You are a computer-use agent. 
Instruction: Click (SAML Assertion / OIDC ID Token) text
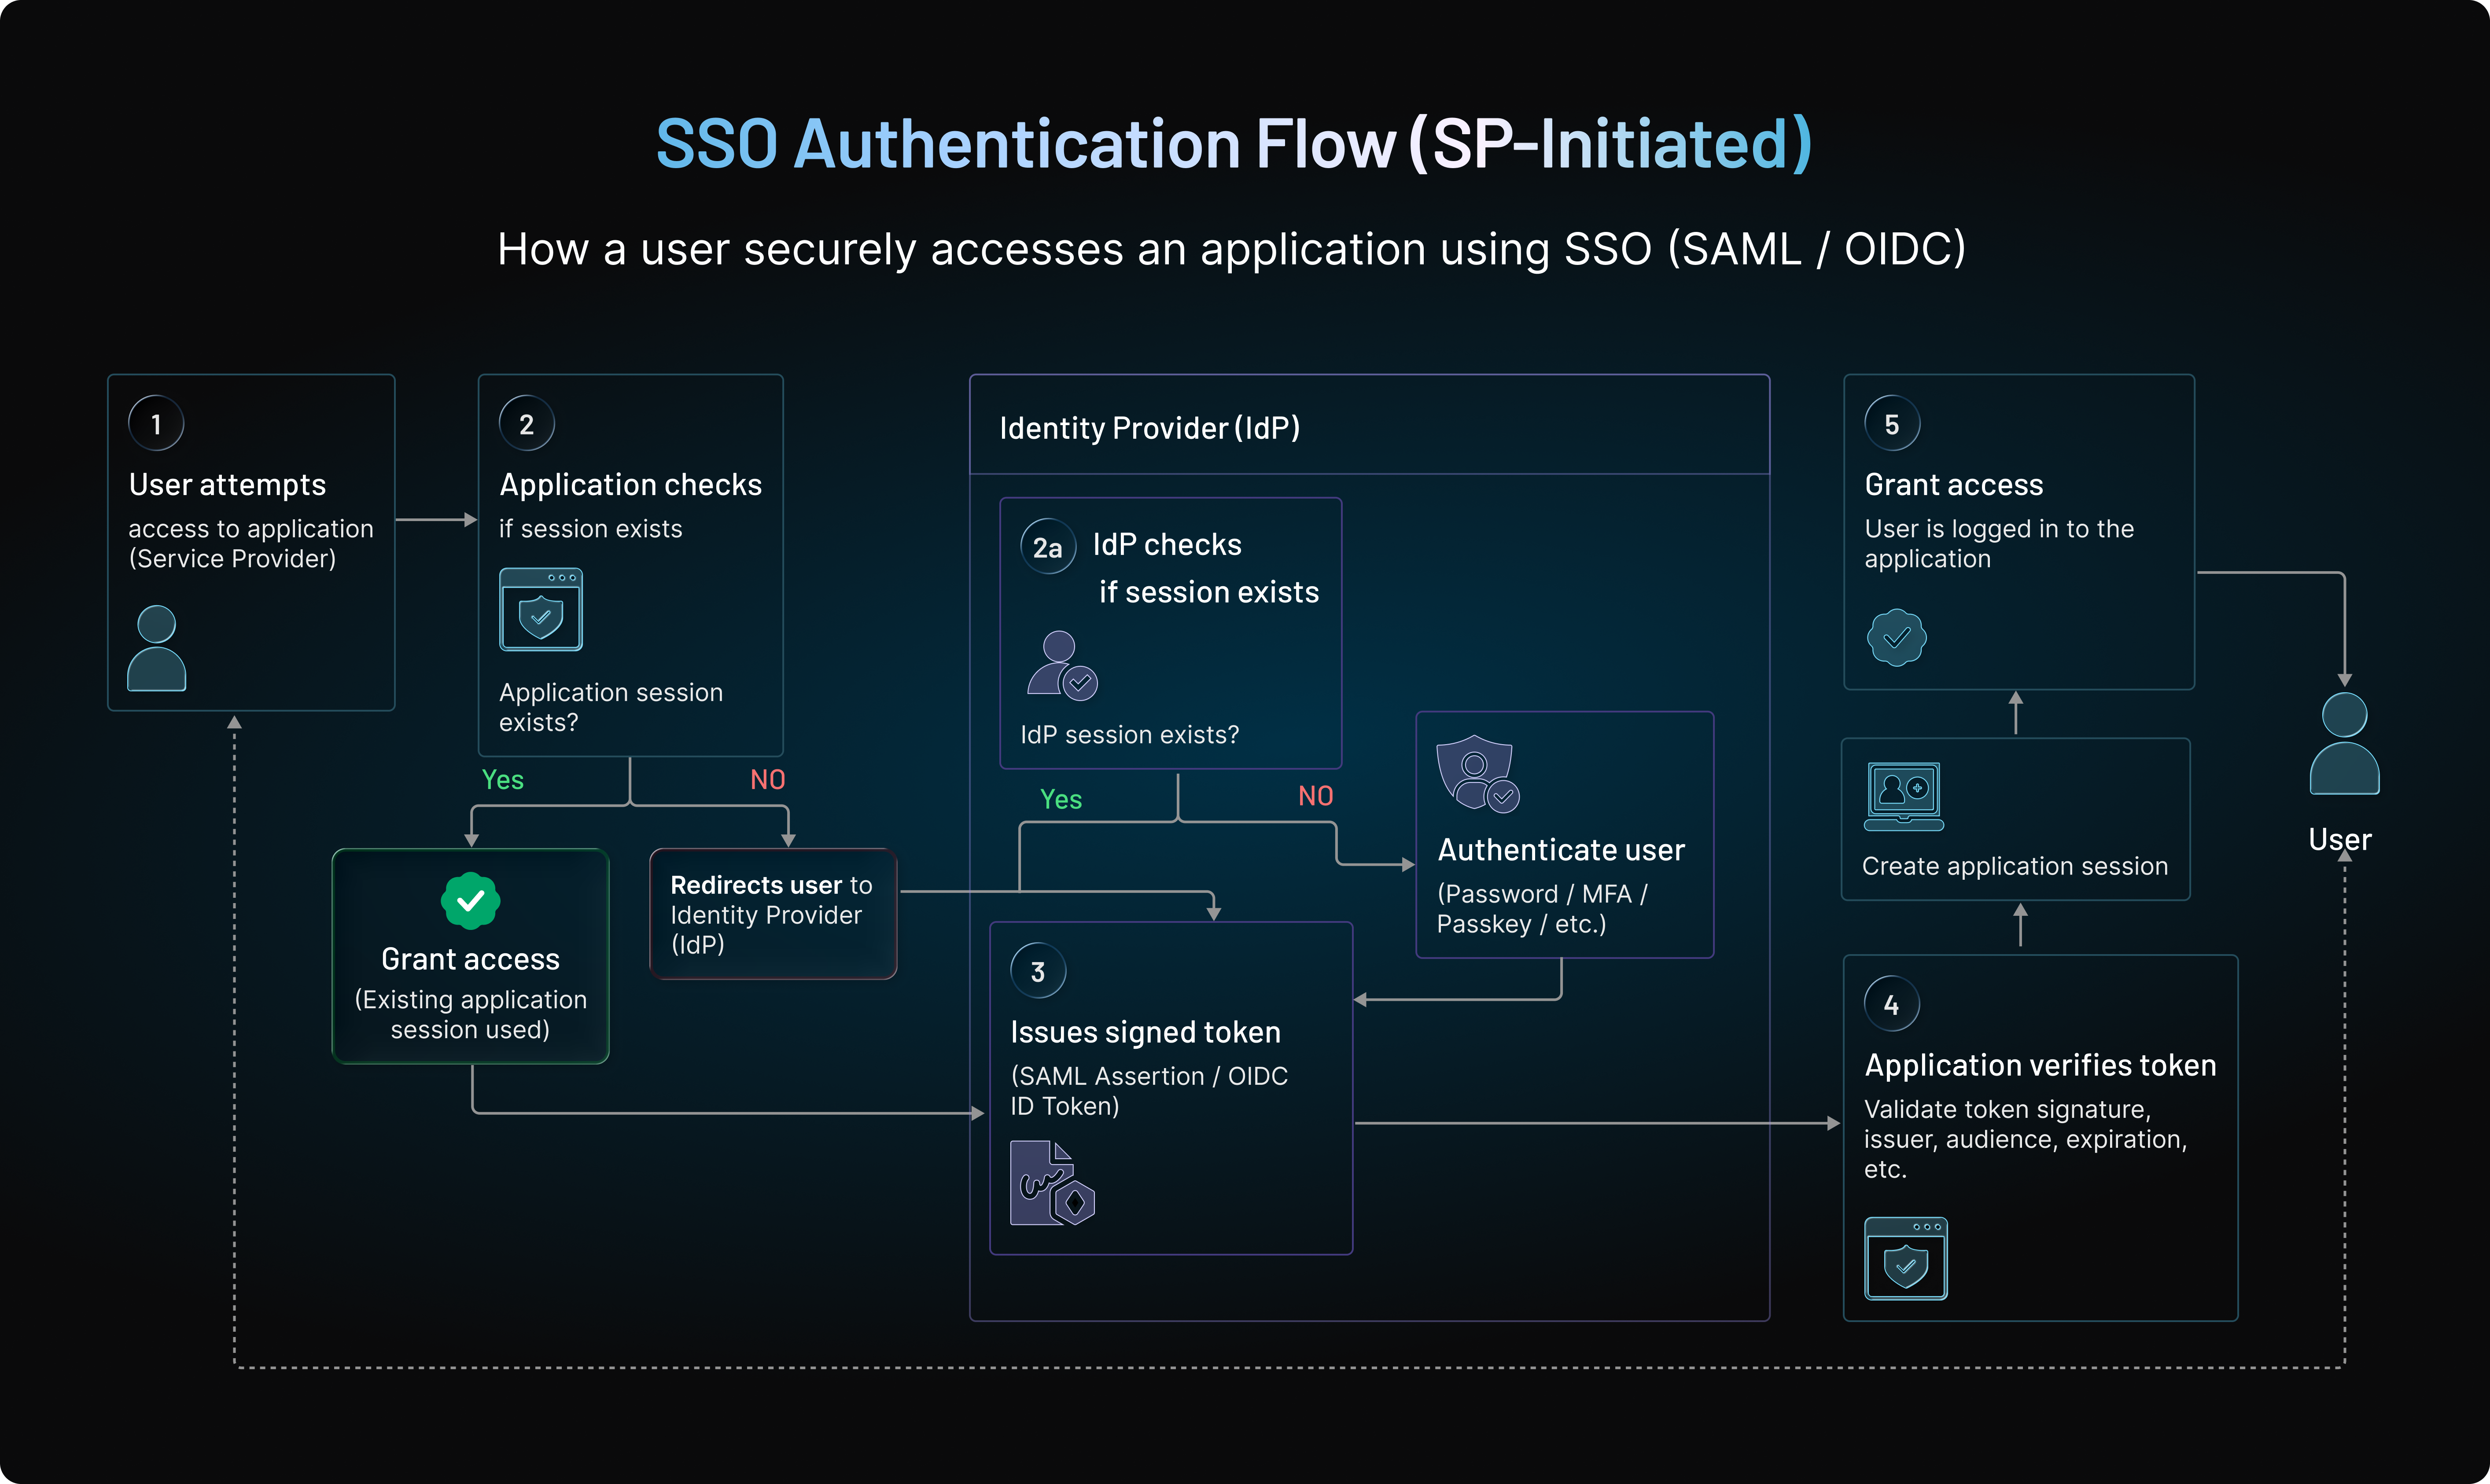[1149, 1091]
